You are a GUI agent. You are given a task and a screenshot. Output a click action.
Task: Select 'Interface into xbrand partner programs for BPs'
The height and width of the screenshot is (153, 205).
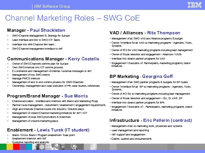click(138, 103)
